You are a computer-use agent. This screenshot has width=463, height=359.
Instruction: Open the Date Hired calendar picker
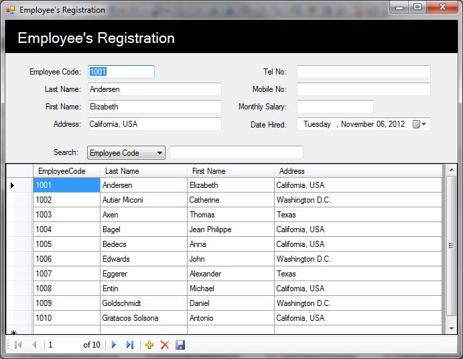(x=419, y=124)
